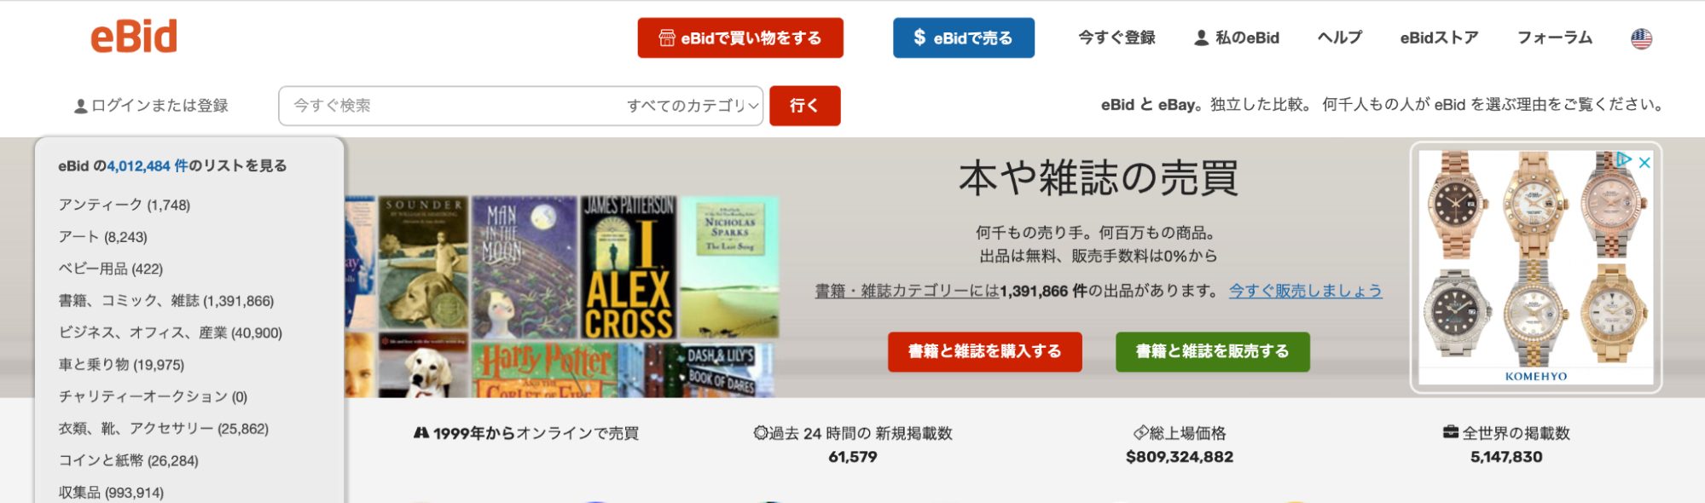
Task: Open the ヘルプ menu item
Action: click(1339, 38)
